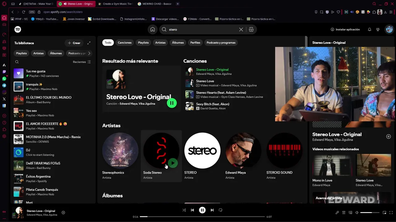
Task: Select the Artistas search filter tab
Action: (x=160, y=43)
